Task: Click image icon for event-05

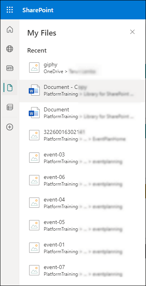Action: click(x=34, y=225)
